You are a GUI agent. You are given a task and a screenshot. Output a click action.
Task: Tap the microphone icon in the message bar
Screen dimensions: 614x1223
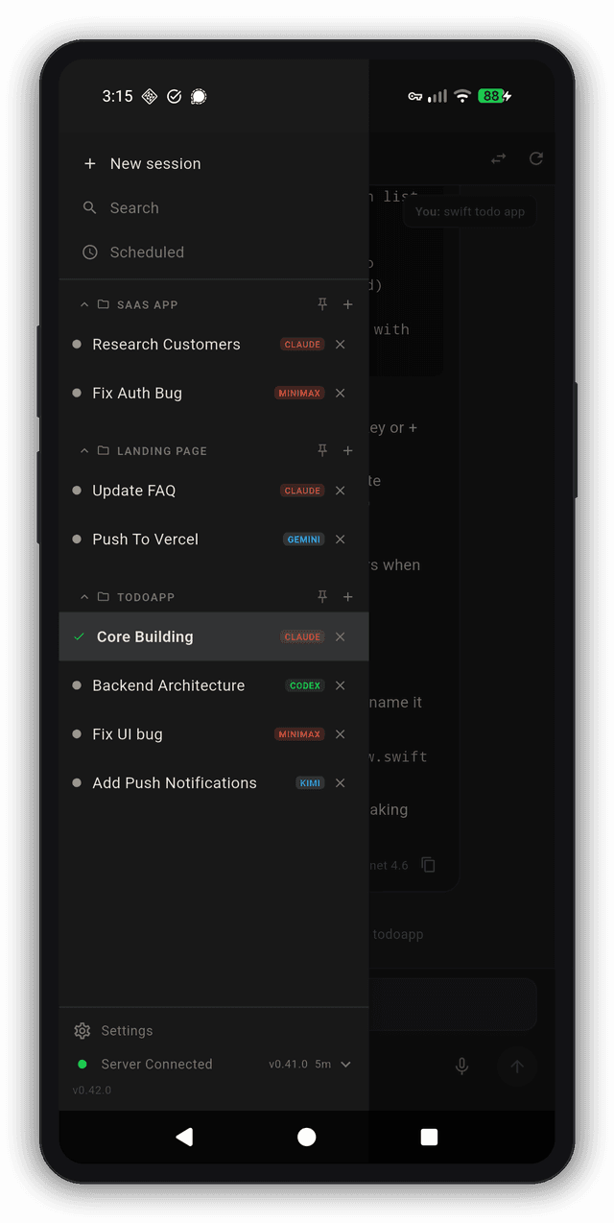[x=461, y=1067]
